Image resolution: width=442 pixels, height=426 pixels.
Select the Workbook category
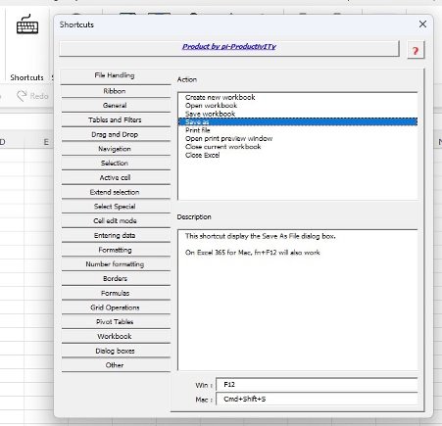pyautogui.click(x=116, y=336)
